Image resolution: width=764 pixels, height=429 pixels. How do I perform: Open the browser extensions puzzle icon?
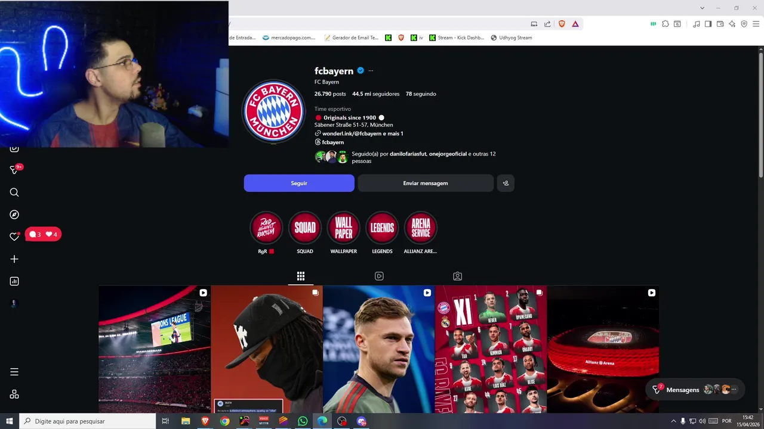click(666, 24)
